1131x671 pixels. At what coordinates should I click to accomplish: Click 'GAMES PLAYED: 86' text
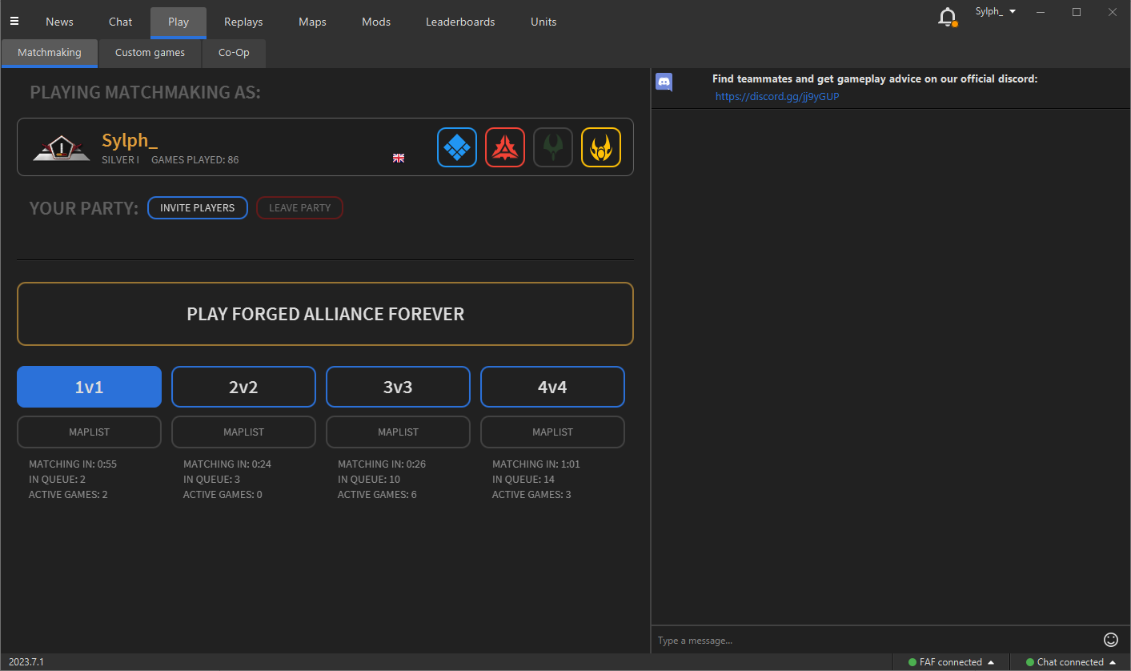click(x=195, y=160)
